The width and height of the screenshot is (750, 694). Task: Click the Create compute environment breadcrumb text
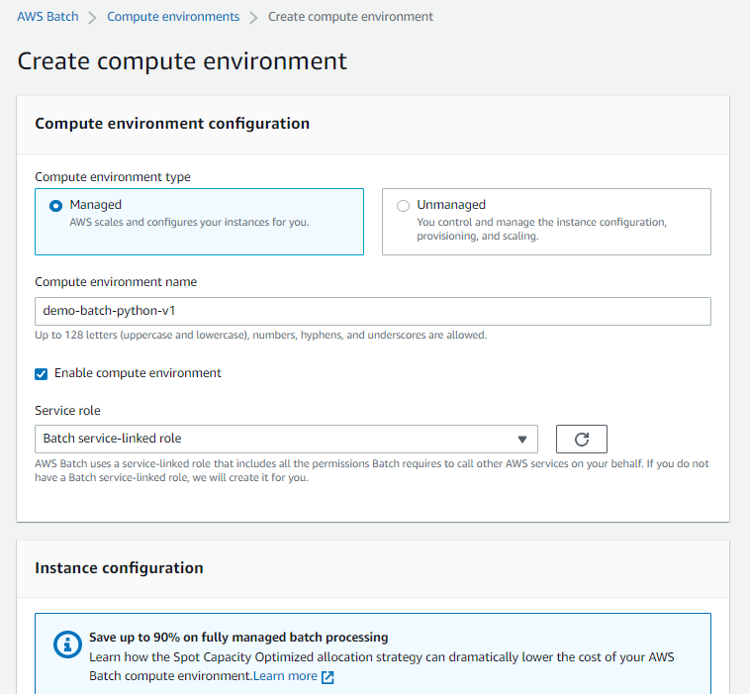click(x=350, y=17)
